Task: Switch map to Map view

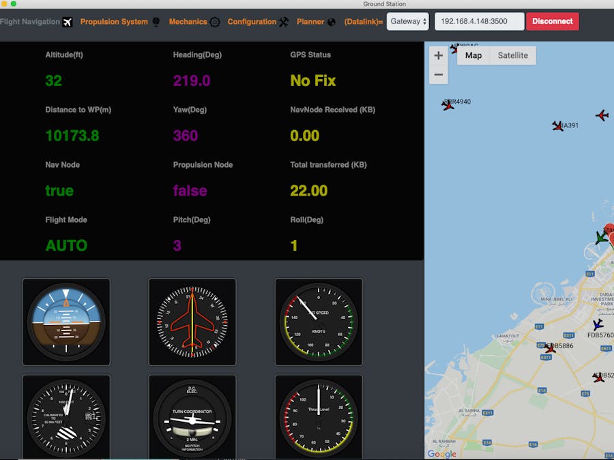Action: pos(473,56)
